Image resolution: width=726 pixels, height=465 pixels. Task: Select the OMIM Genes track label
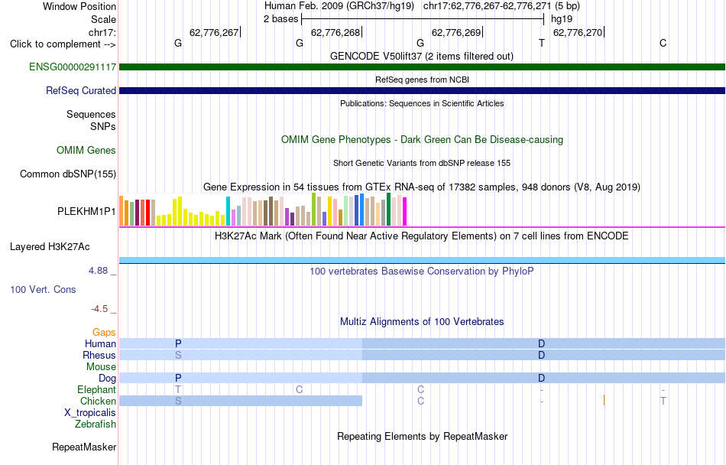86,150
